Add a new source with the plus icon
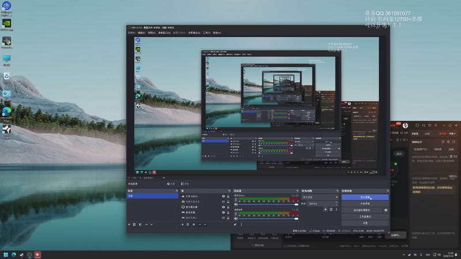 pos(183,224)
